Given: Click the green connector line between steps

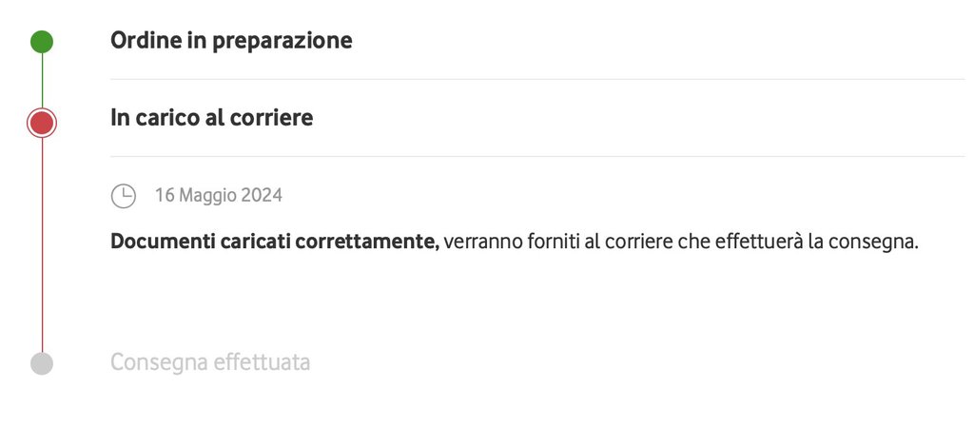Looking at the screenshot, I should 42,81.
